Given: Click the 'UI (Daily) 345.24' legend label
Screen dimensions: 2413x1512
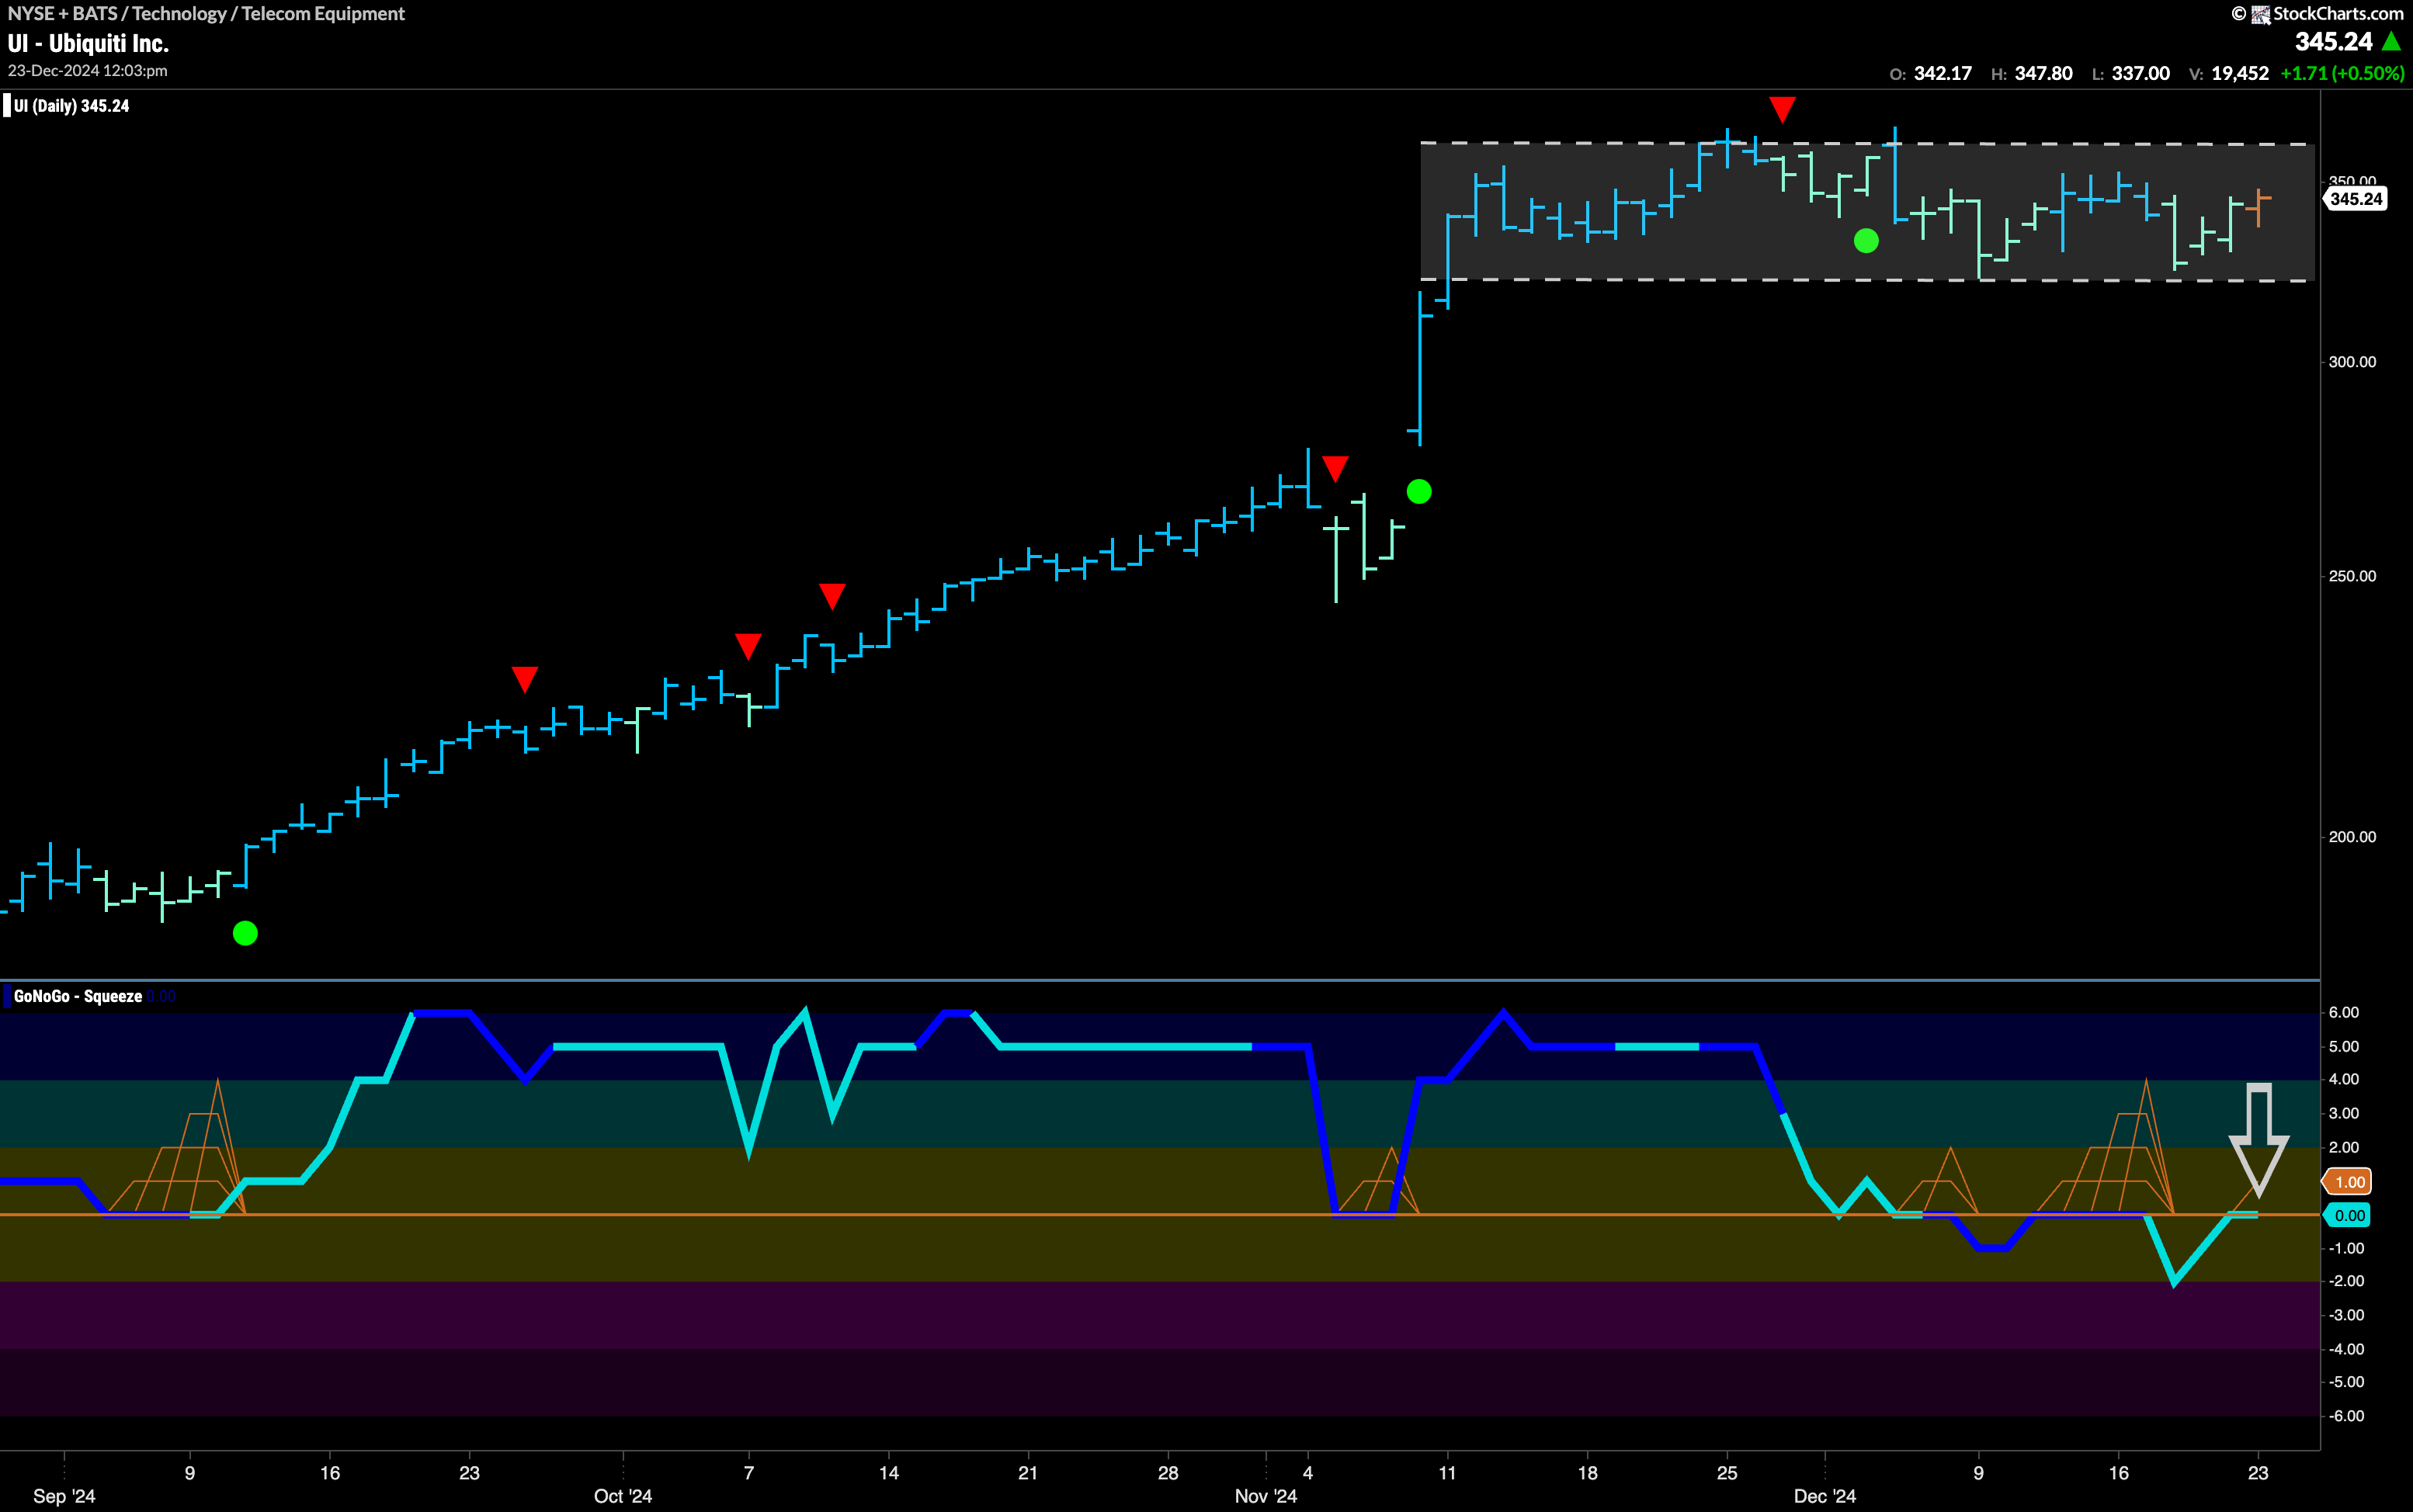Looking at the screenshot, I should pos(70,106).
